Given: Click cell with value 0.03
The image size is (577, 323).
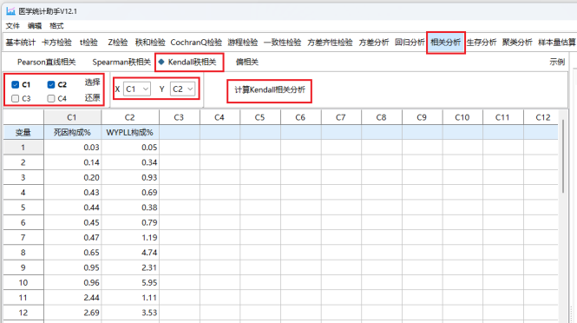Looking at the screenshot, I should coord(73,148).
